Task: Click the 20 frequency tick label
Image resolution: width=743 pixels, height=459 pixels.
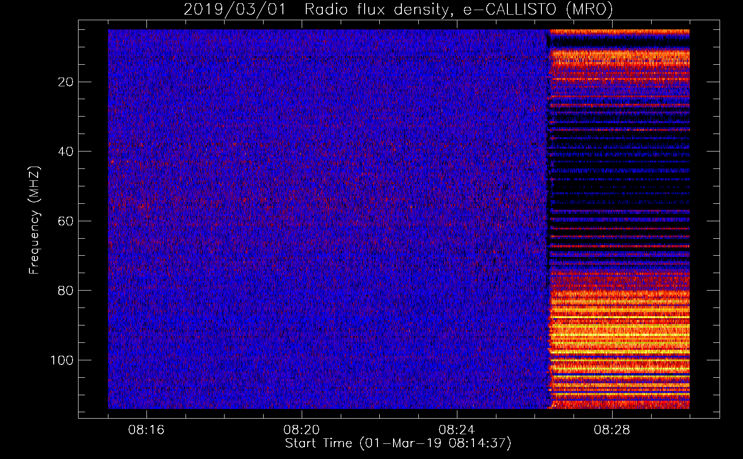Action: click(x=66, y=82)
